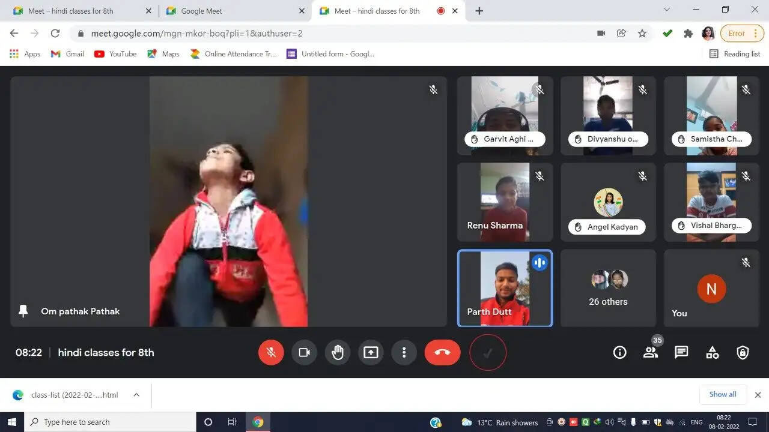Click the Gmail bookmark

67,53
